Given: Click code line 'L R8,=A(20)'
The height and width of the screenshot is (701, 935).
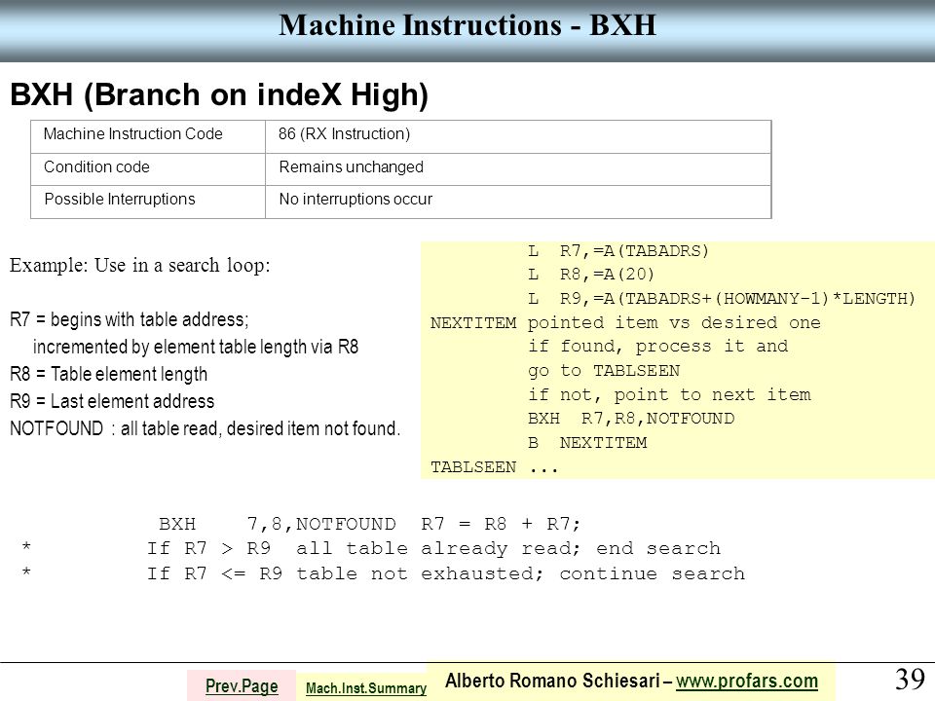Looking at the screenshot, I should [591, 275].
